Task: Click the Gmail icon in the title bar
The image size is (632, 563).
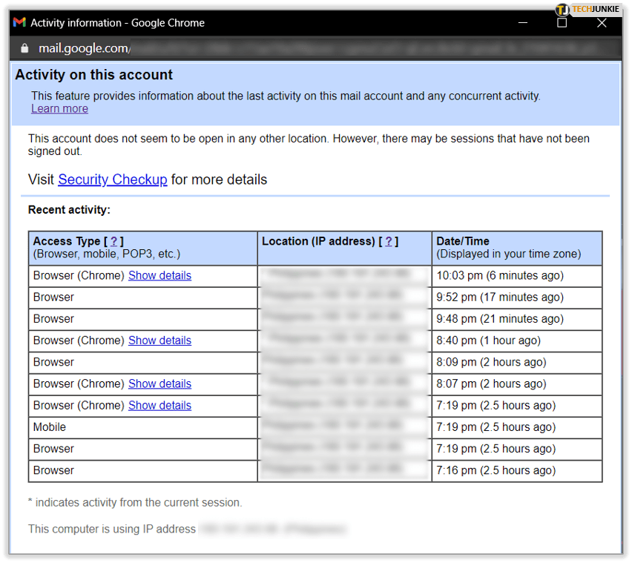Action: 19,23
